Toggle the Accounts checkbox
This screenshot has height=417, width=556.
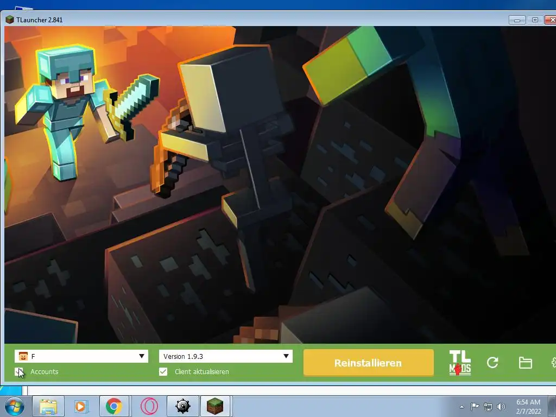(x=19, y=371)
